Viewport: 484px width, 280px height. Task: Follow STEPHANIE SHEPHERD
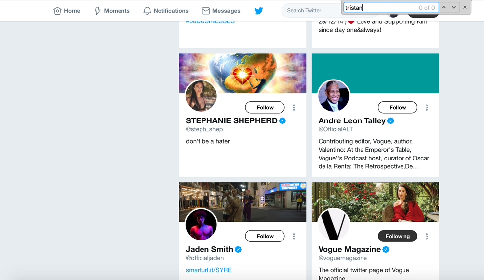tap(265, 107)
